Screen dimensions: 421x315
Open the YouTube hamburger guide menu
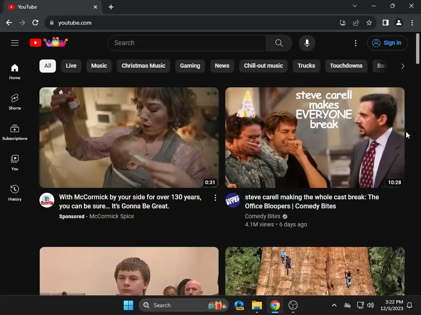pyautogui.click(x=15, y=43)
